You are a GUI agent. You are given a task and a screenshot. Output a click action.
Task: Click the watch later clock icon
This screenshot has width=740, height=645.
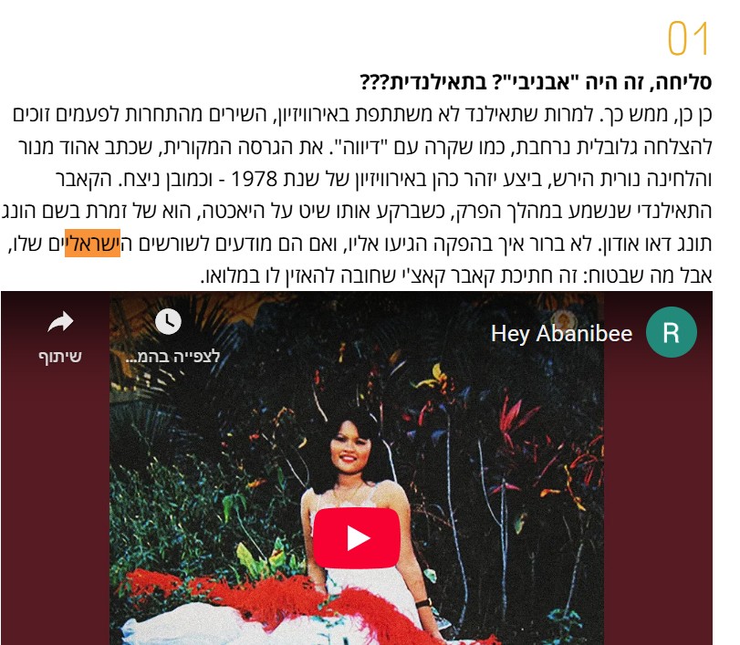168,322
